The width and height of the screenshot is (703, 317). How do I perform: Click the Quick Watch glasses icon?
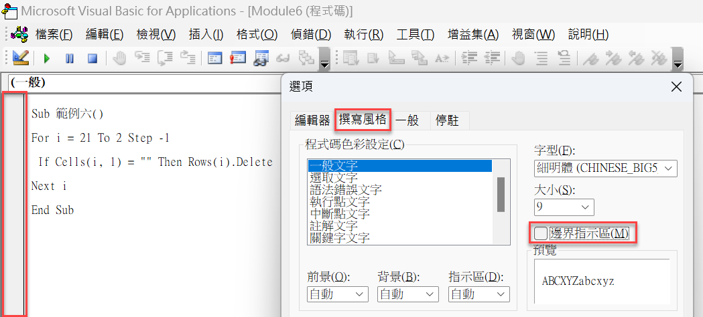[283, 58]
